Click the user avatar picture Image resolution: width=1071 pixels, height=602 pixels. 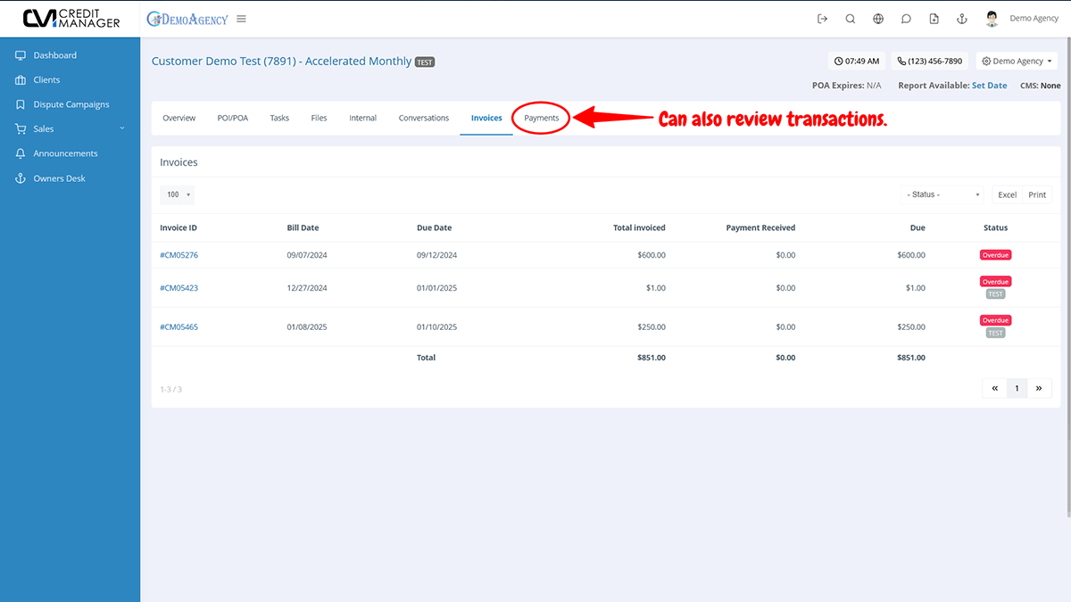[992, 19]
